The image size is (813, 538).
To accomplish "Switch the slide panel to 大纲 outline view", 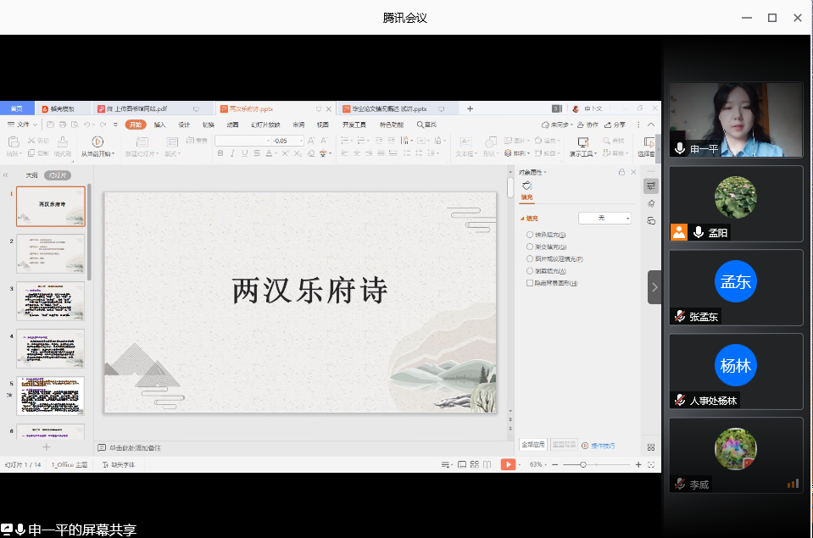I will [31, 175].
